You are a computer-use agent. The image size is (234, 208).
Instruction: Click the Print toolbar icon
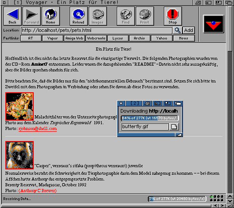coord(145,16)
